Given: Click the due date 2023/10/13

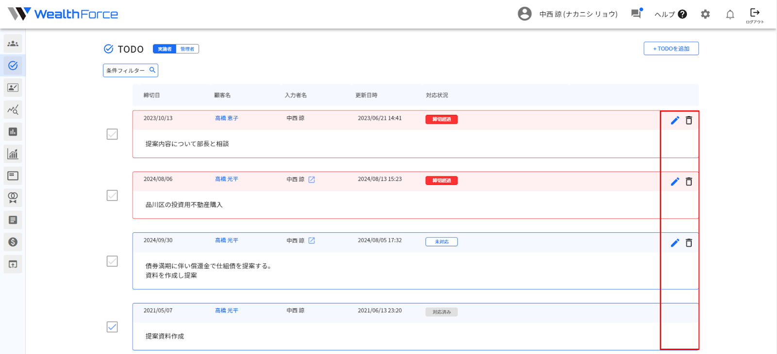Looking at the screenshot, I should click(x=158, y=118).
